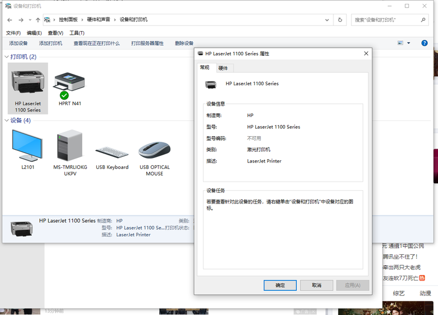Screen dimensions: 438x315
Task: Open the 查看(V) menu
Action: (x=56, y=33)
